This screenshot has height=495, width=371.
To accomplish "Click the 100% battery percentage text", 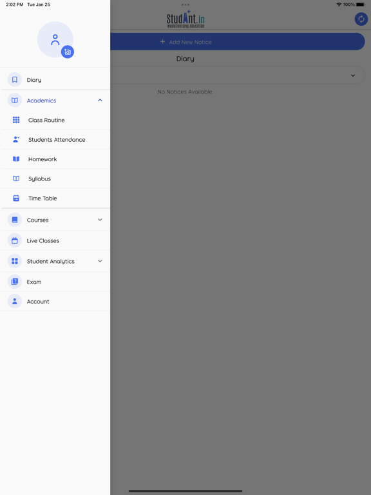I will 349,5.
